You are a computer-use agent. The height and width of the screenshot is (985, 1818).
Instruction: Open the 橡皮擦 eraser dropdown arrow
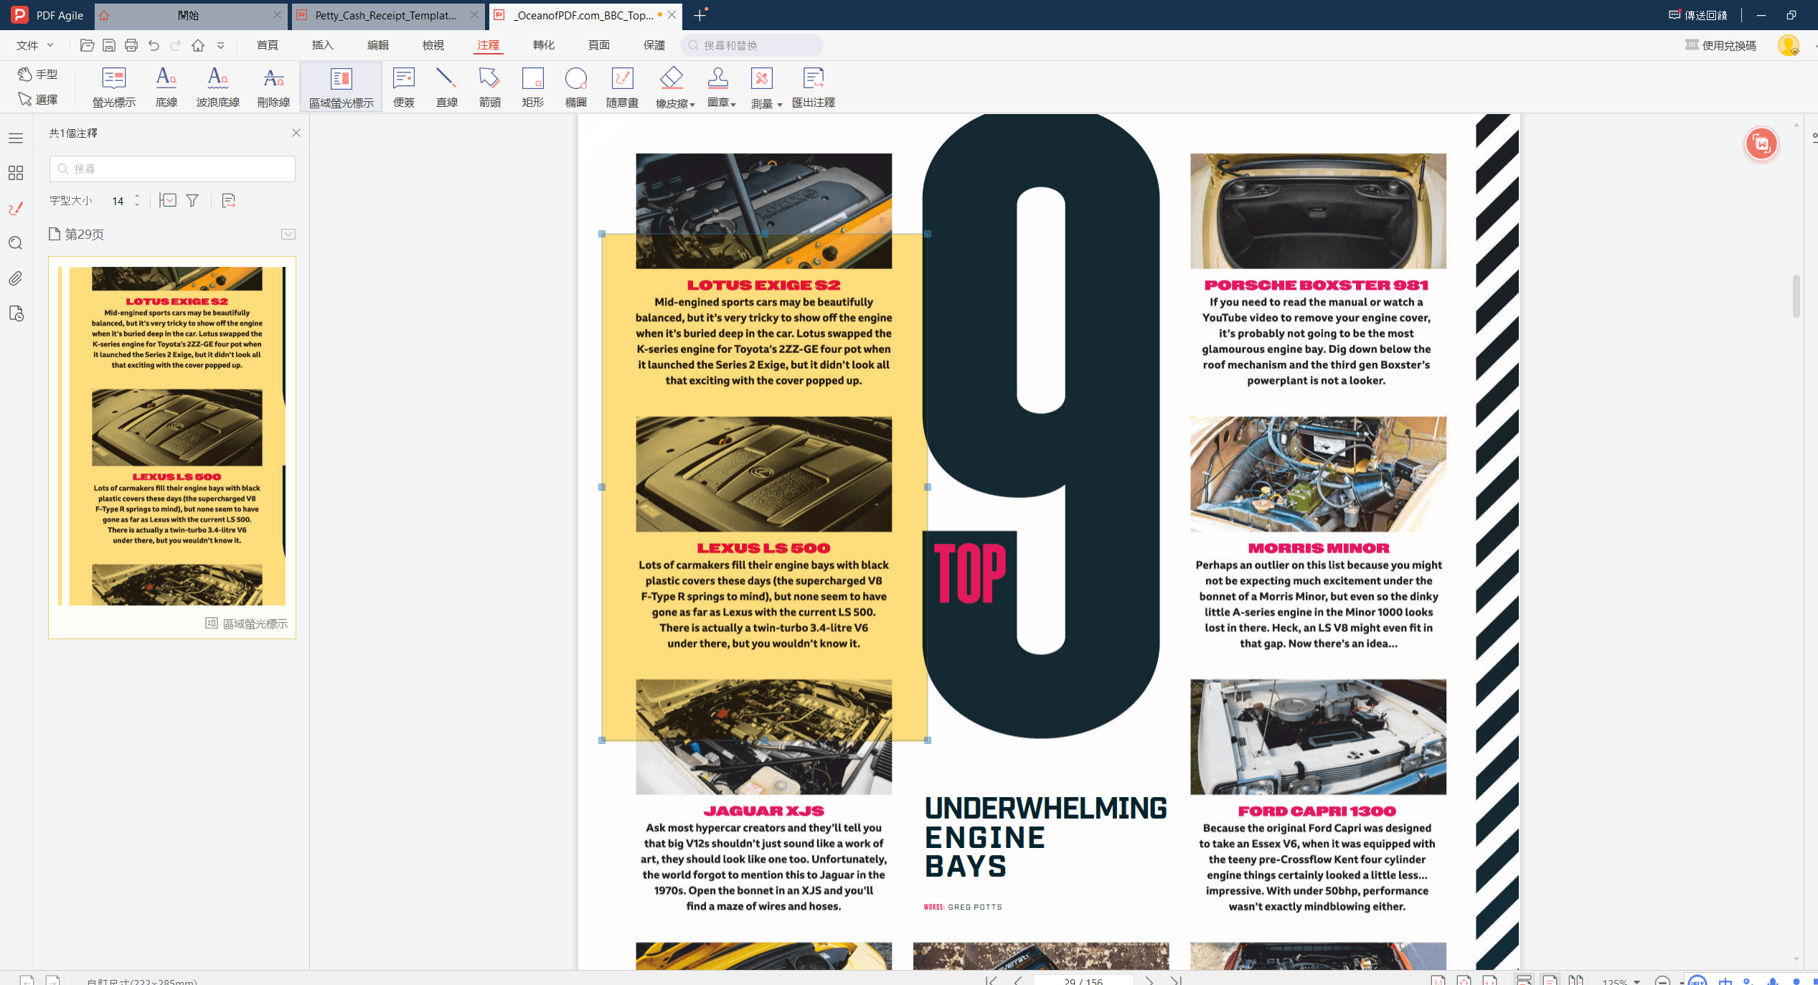point(692,105)
